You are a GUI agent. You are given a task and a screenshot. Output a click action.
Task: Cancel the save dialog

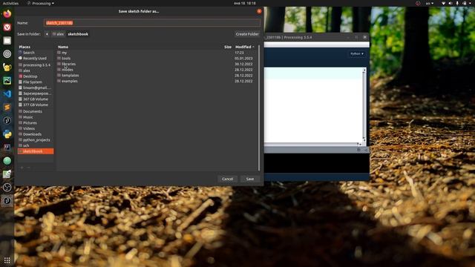(x=227, y=179)
